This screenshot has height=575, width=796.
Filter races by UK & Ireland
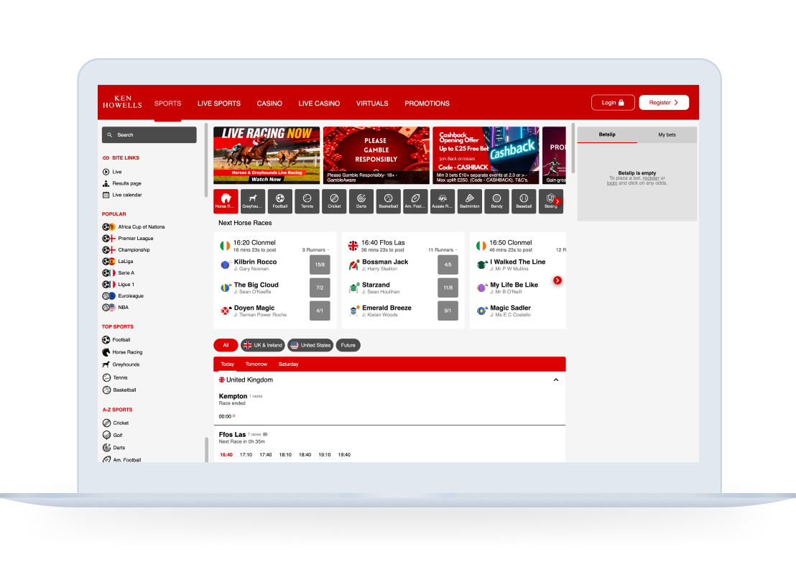pyautogui.click(x=262, y=345)
